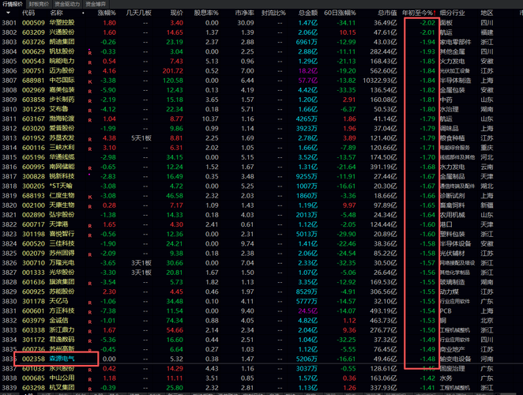
Task: Click the R marker in row 600995
Action: [90, 168]
